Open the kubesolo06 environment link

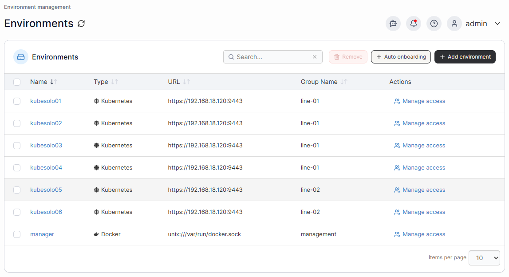[46, 212]
